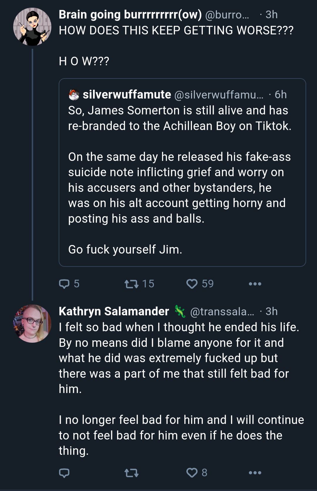Image resolution: width=317 pixels, height=491 pixels.
Task: Click the silverwuffamute display name
Action: pos(127,95)
